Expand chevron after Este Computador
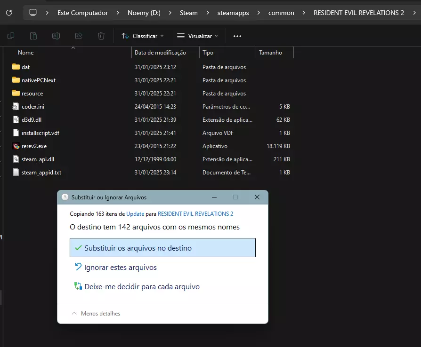Image resolution: width=421 pixels, height=347 pixels. pyautogui.click(x=118, y=13)
